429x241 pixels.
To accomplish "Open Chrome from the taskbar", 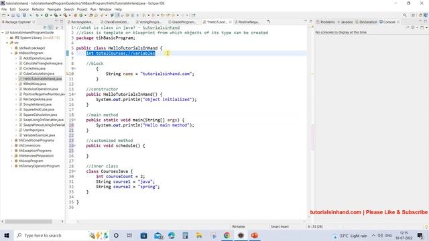I will click(227, 235).
